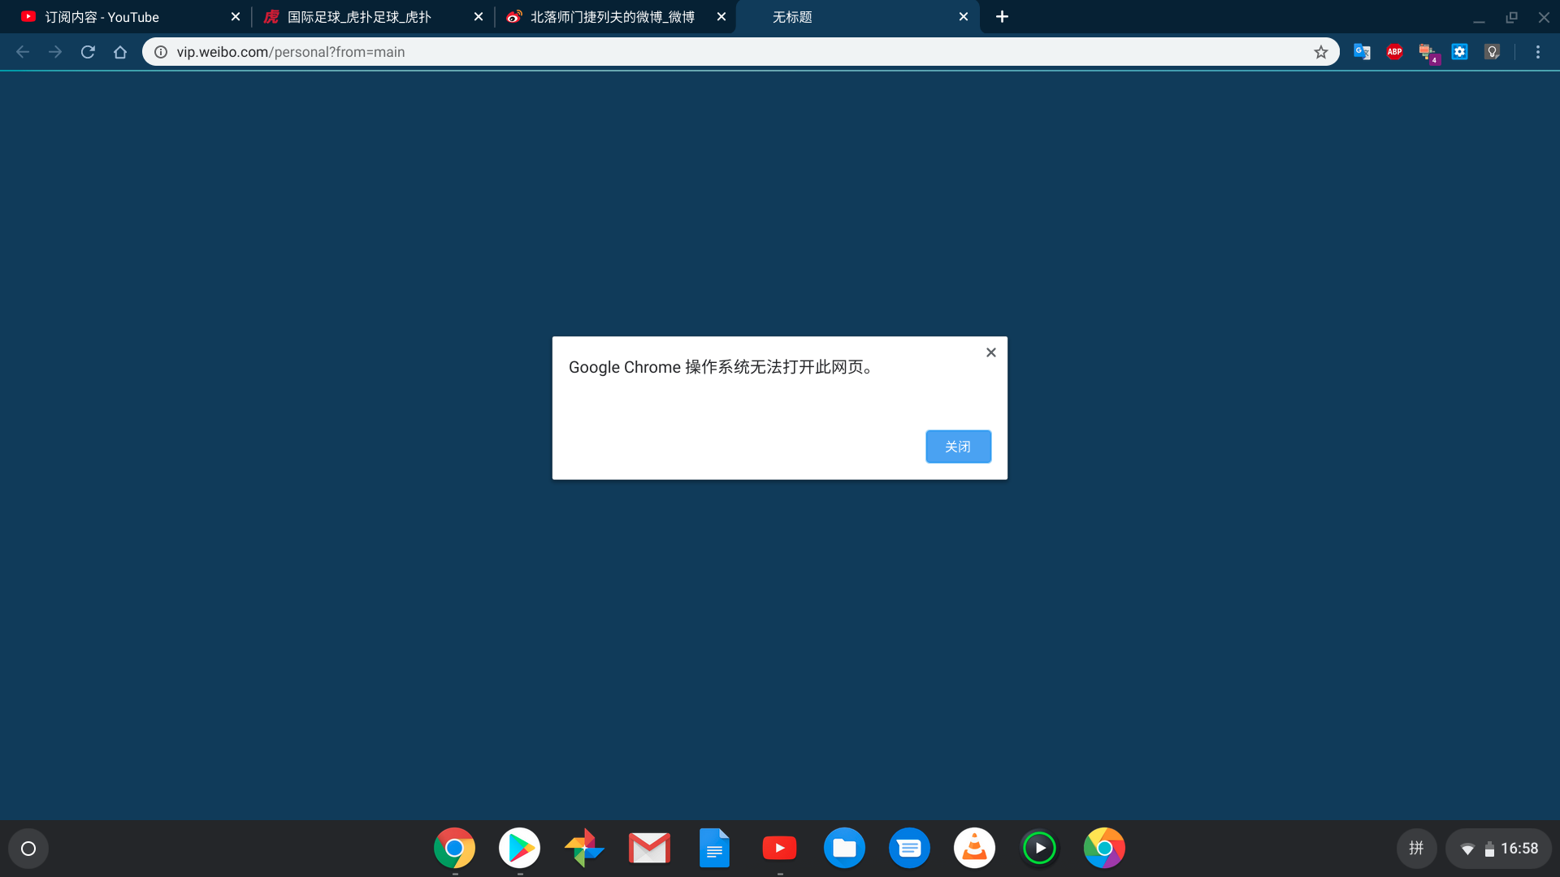Open the launcher circle button
Viewport: 1560px width, 877px height.
click(28, 849)
